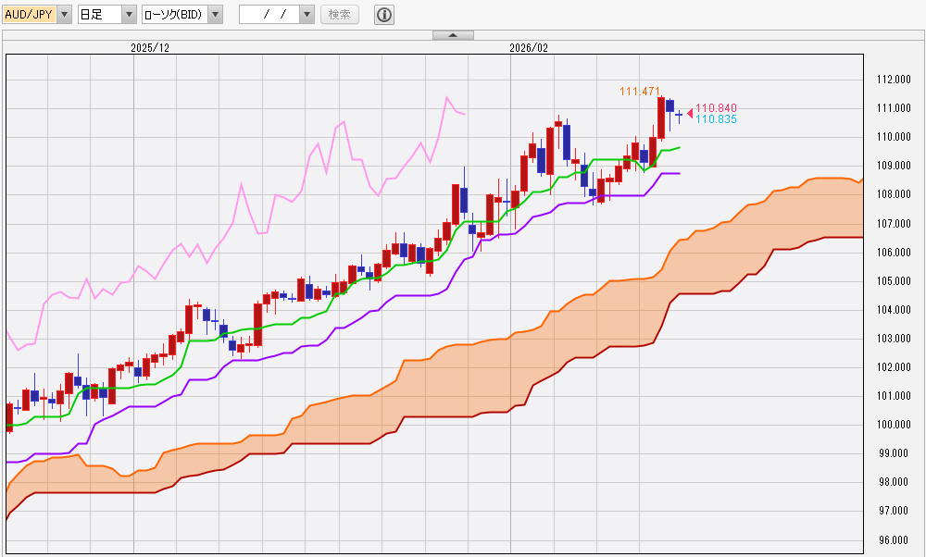Click the information icon in the toolbar
This screenshot has width=926, height=557.
click(384, 15)
